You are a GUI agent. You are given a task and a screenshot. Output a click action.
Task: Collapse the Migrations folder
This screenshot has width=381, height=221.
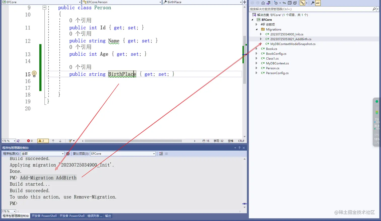257,29
